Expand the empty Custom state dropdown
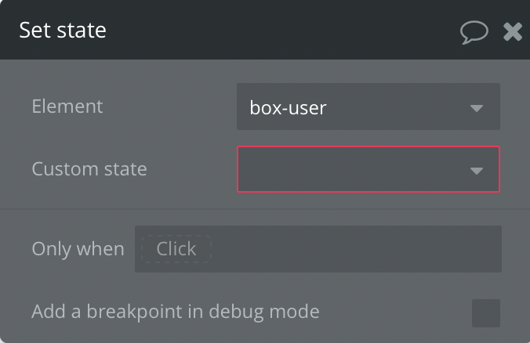Image resolution: width=530 pixels, height=343 pixels. point(368,169)
